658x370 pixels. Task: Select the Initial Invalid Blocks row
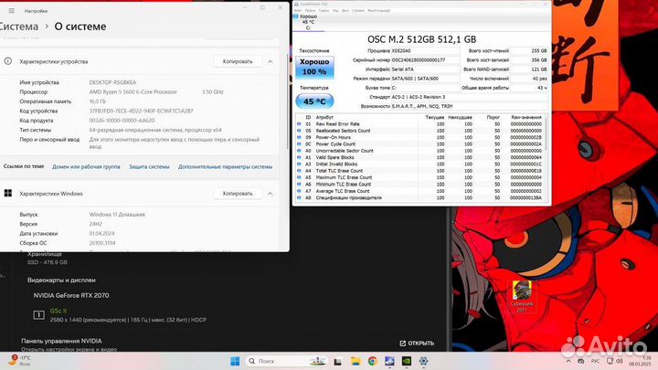click(x=420, y=164)
